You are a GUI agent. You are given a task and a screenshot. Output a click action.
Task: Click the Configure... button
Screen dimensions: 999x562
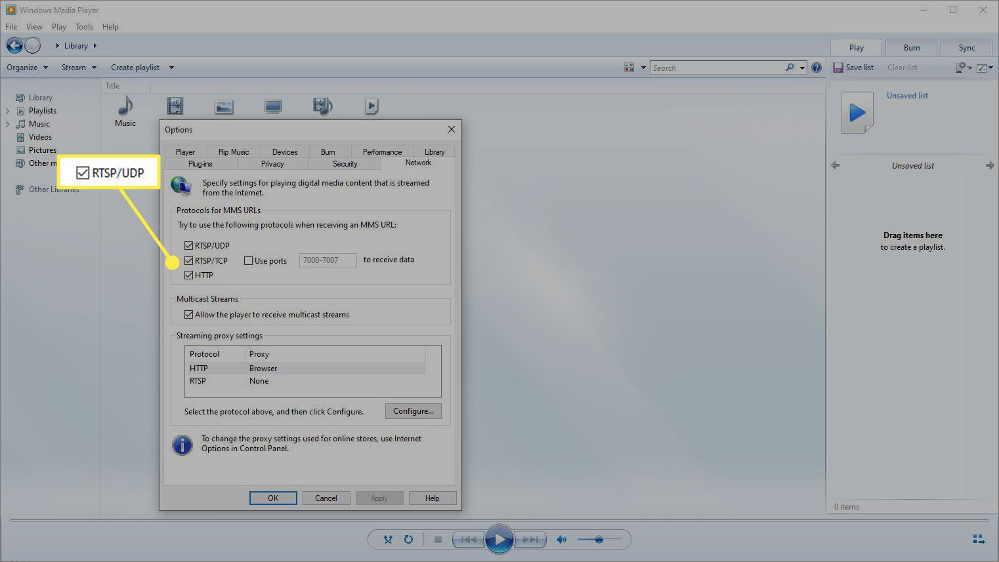414,411
